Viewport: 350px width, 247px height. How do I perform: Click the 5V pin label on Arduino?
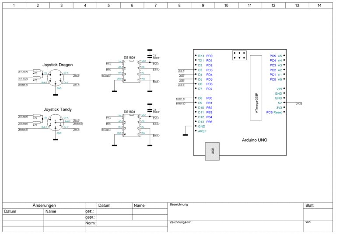pyautogui.click(x=280, y=103)
